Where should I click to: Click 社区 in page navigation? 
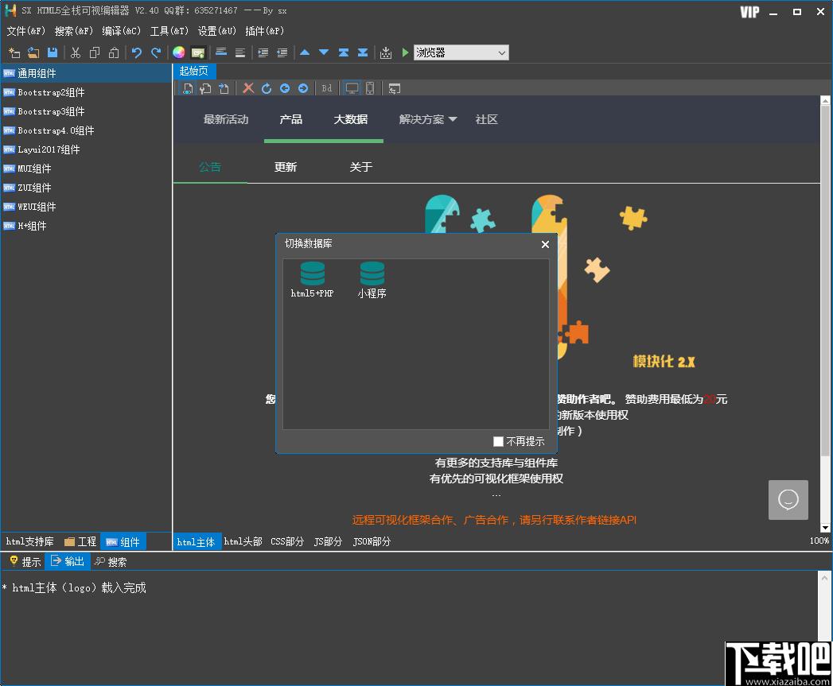click(x=486, y=119)
